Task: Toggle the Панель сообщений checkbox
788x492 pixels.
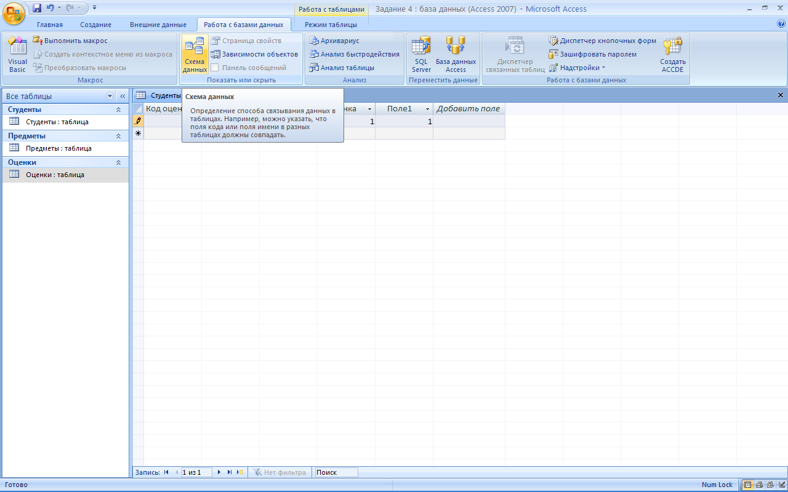Action: coord(215,68)
